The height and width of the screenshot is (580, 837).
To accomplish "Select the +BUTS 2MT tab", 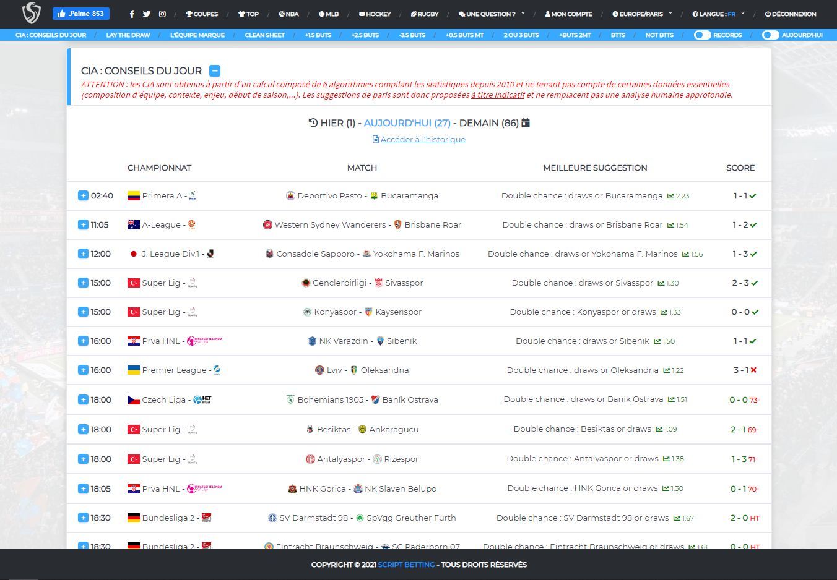I will (x=575, y=35).
